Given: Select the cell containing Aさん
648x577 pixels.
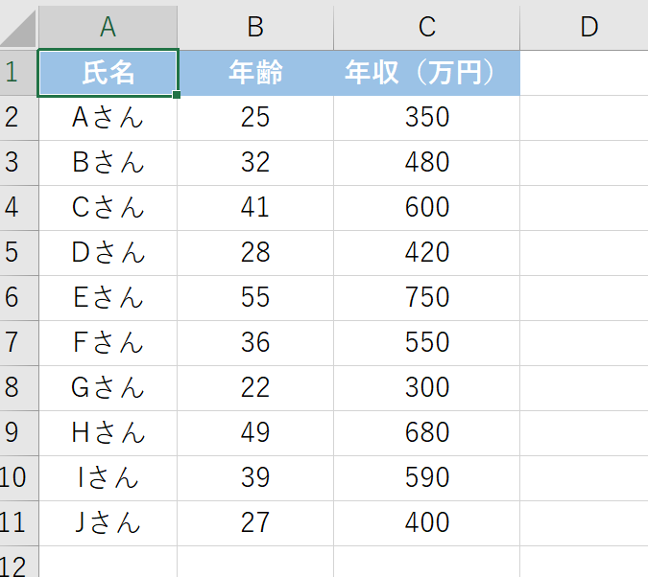Looking at the screenshot, I should [108, 118].
